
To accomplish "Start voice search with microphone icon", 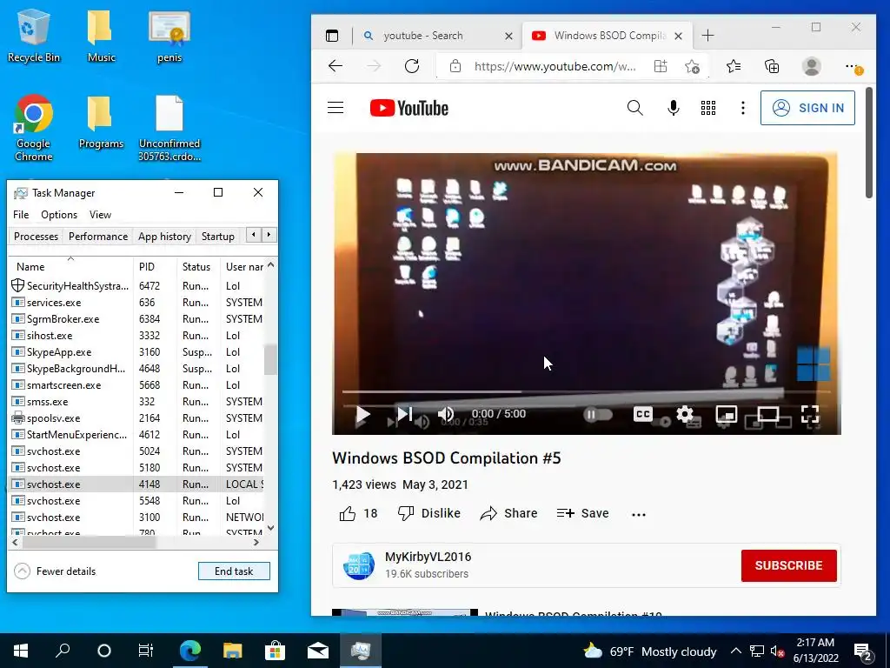I will 674,108.
